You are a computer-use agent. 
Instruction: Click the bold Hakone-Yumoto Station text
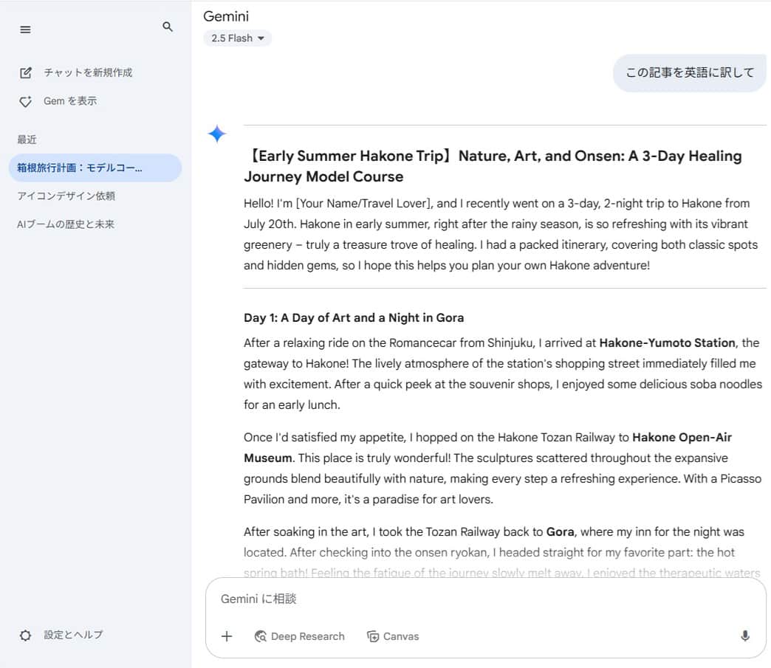pos(667,342)
